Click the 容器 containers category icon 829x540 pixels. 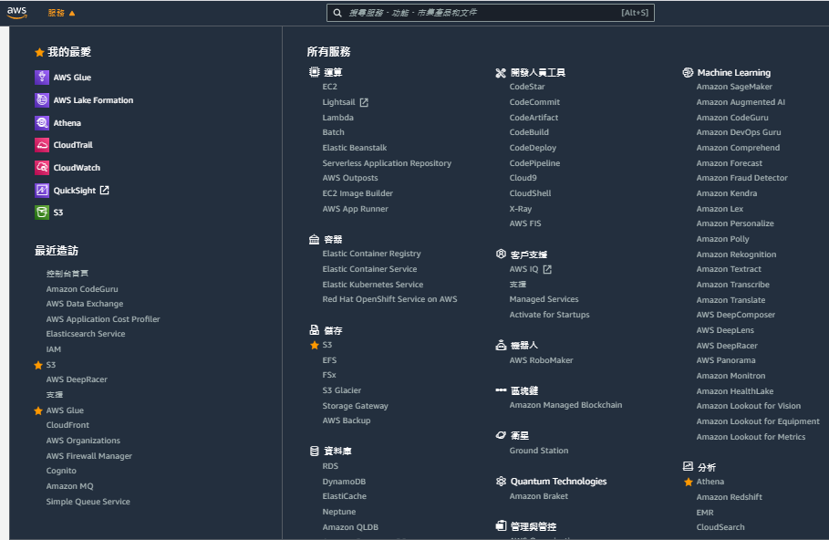pyautogui.click(x=314, y=239)
